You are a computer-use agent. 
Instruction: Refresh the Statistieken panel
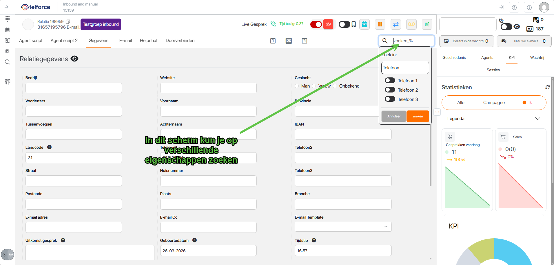(x=547, y=87)
